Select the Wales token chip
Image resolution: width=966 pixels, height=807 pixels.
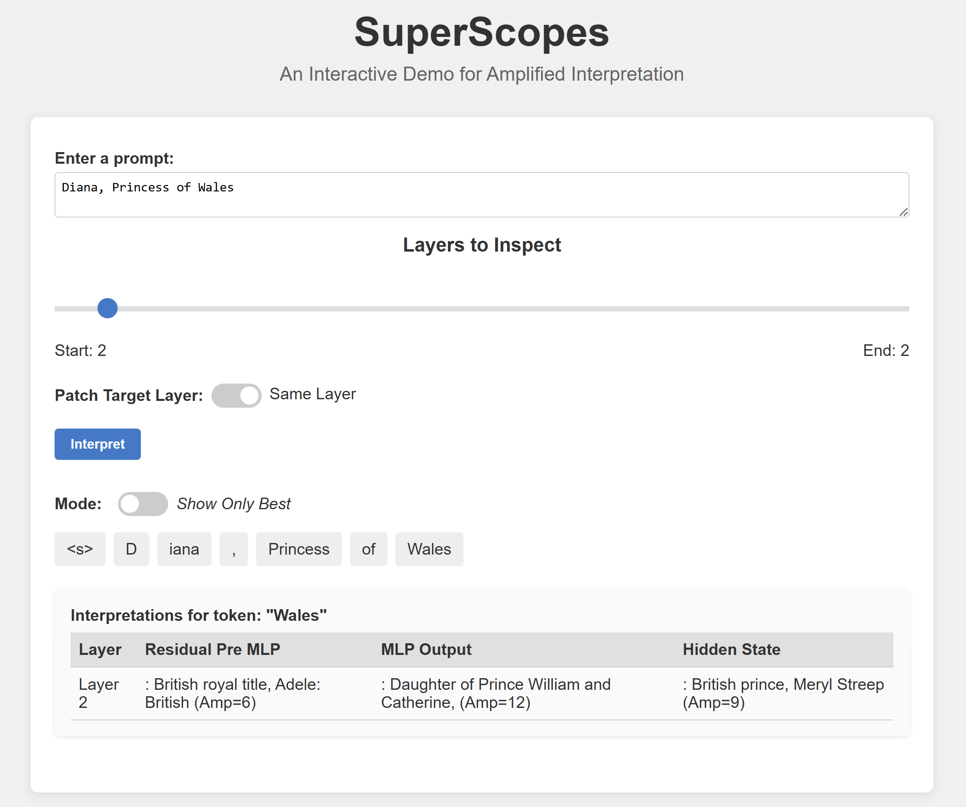tap(429, 549)
